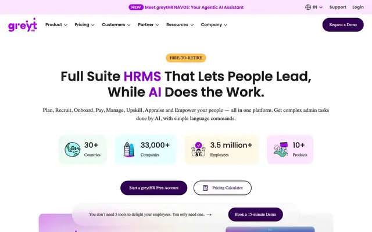Expand the Customers chevron arrow
Screen dimensions: 372x232
tap(129, 25)
